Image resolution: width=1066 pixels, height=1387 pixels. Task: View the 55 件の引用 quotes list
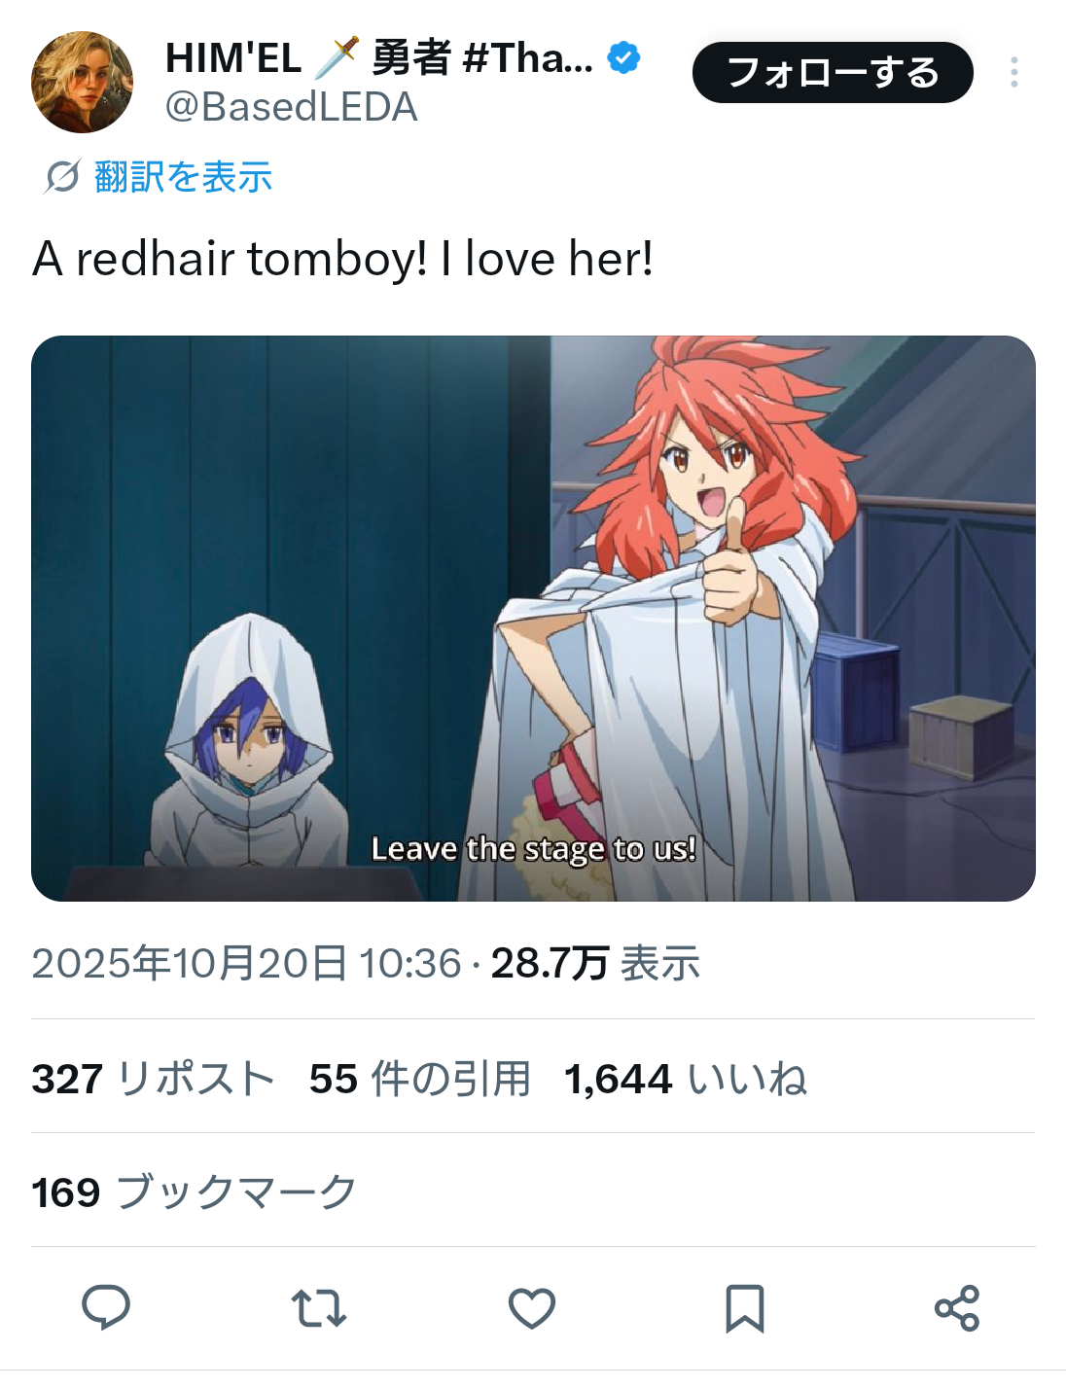click(x=420, y=1079)
